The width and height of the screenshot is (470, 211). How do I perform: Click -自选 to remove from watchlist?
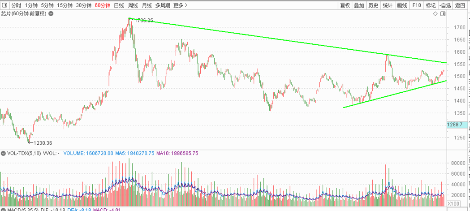[x=445, y=5]
